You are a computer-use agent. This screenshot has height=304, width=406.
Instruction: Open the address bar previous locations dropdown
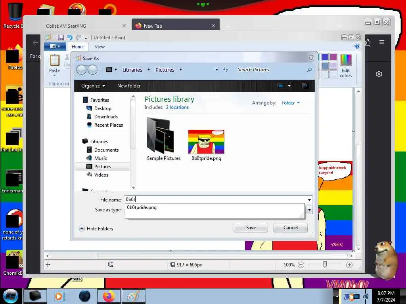pyautogui.click(x=216, y=70)
